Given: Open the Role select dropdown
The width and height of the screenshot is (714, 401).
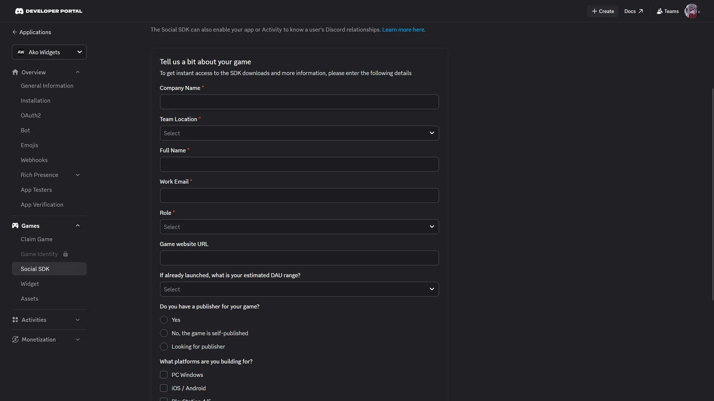Looking at the screenshot, I should (x=299, y=227).
